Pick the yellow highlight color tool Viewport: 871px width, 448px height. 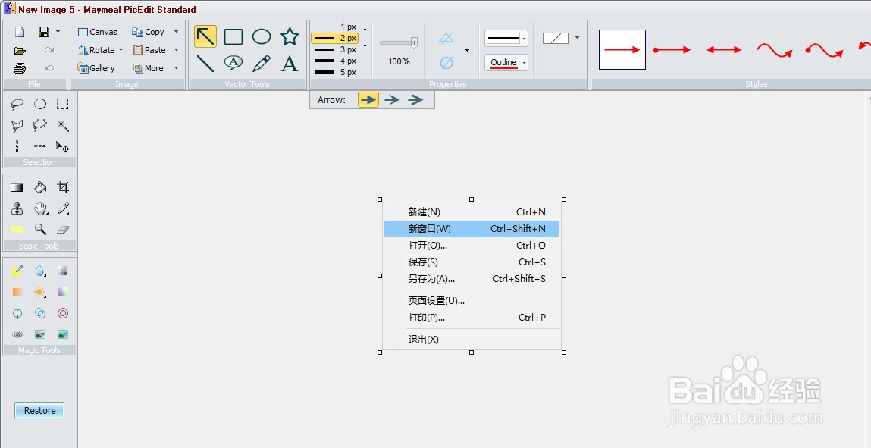tap(17, 229)
